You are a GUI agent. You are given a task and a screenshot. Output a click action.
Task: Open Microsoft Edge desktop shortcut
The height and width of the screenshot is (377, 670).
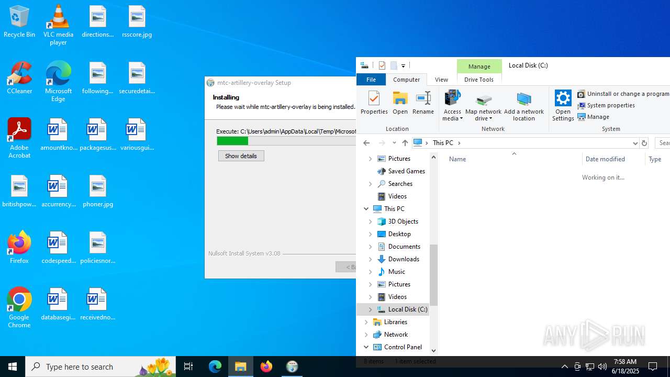pos(58,82)
